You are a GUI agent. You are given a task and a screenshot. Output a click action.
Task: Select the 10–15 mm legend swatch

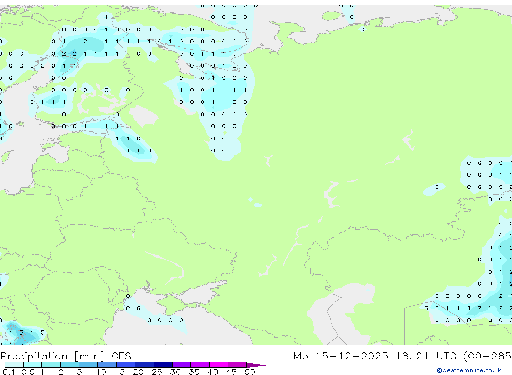coord(107,365)
